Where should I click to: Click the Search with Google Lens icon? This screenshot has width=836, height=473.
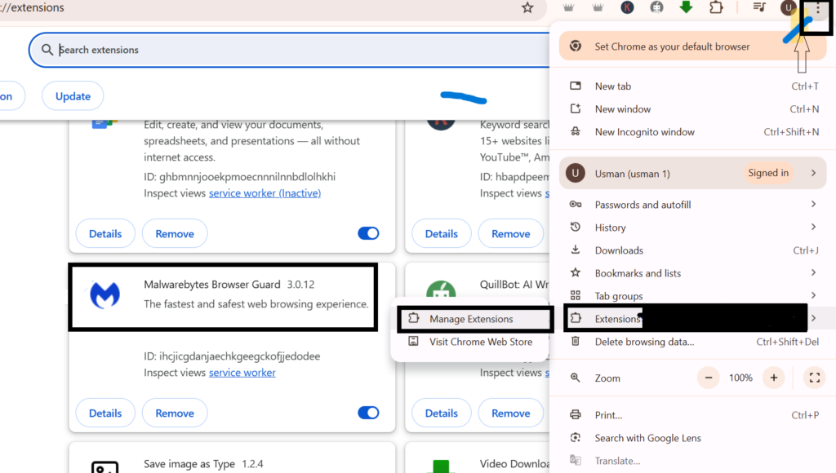(x=576, y=437)
